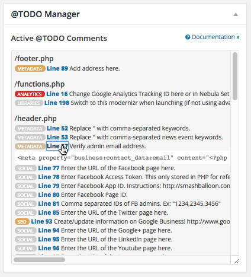Screen dimensions: 251x277
Task: Click the vertical scrollbar thumb
Action: pyautogui.click(x=235, y=76)
